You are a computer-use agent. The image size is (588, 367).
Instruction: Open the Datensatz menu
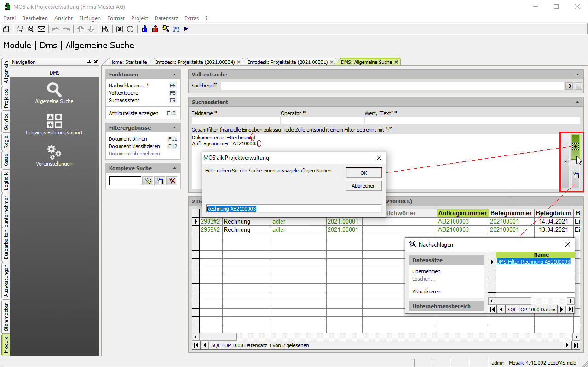pyautogui.click(x=166, y=18)
